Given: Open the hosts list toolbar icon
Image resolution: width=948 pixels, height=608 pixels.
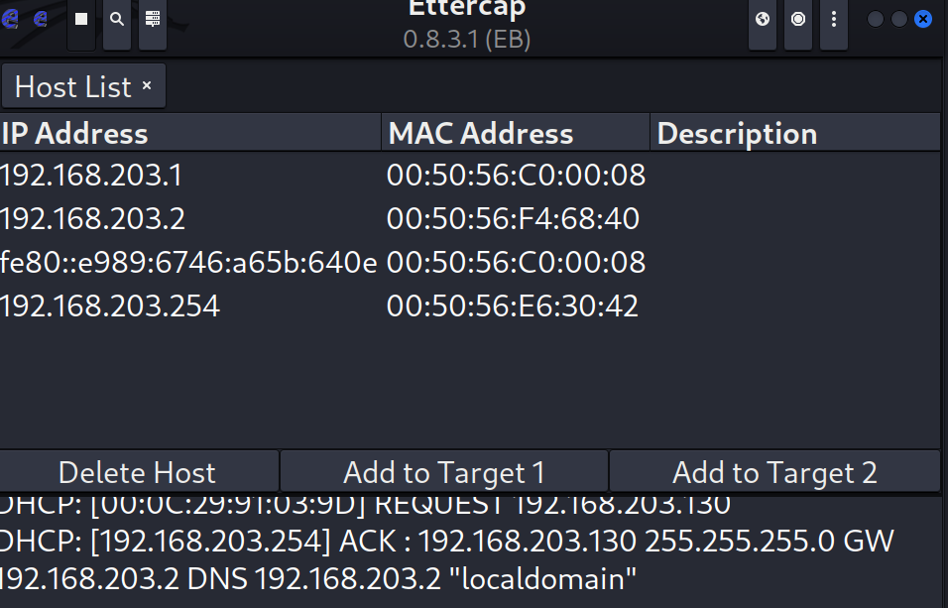Looking at the screenshot, I should click(x=153, y=20).
